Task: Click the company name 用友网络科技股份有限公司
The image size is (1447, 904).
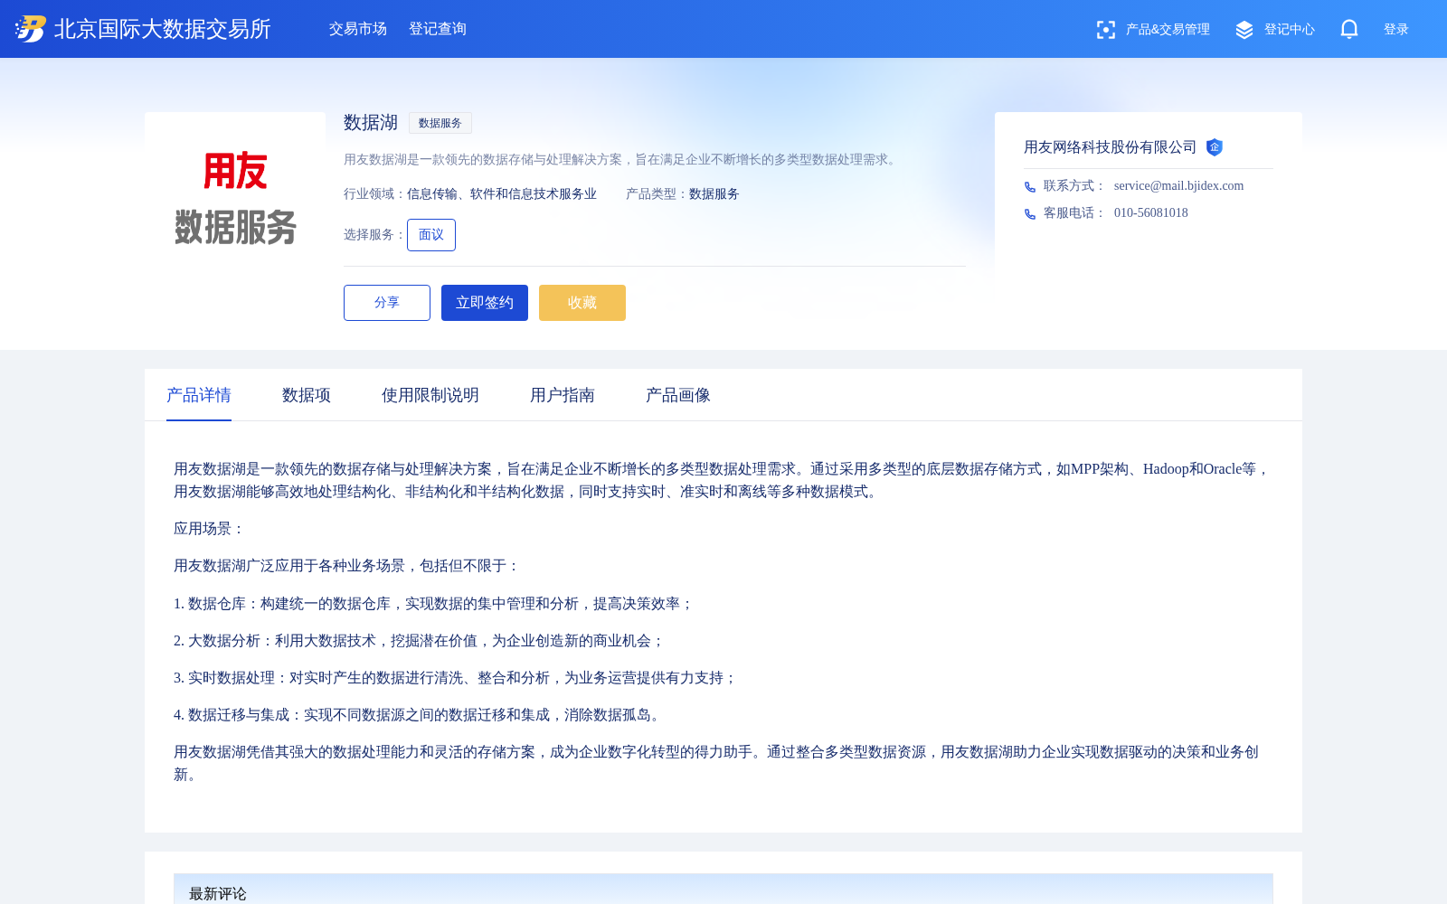Action: point(1111,147)
